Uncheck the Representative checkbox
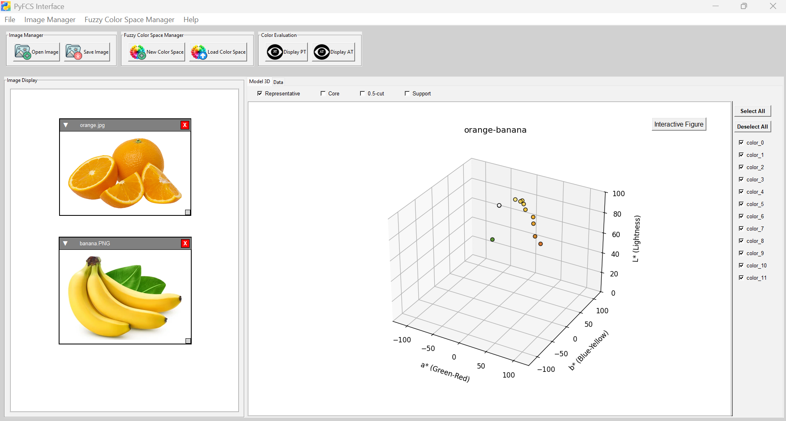 [x=260, y=93]
